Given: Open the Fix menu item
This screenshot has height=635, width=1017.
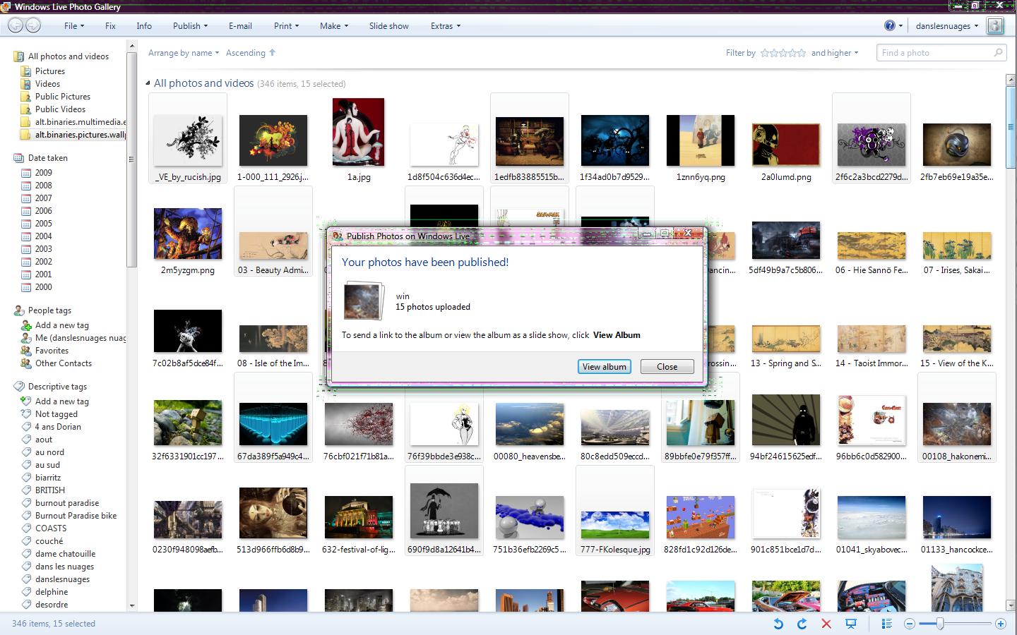Looking at the screenshot, I should (x=110, y=26).
